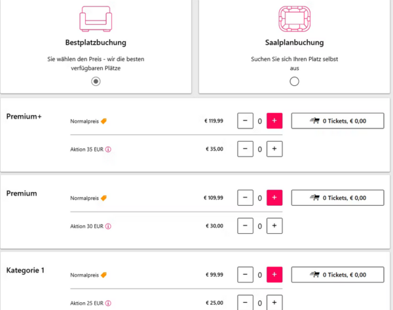Click Premium 0 Tickets cart button
This screenshot has height=310, width=393.
[337, 198]
